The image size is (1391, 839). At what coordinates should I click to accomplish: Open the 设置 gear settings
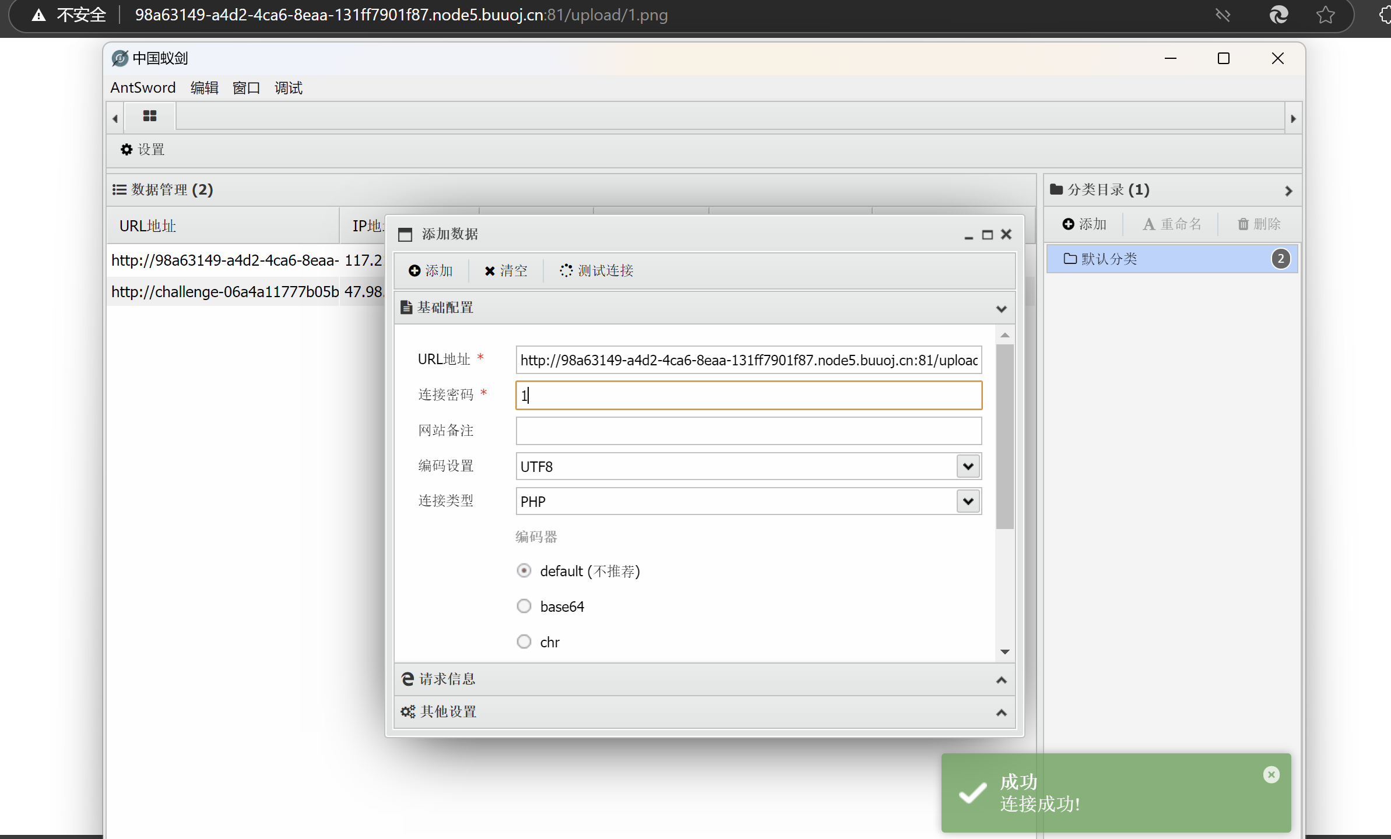click(143, 150)
